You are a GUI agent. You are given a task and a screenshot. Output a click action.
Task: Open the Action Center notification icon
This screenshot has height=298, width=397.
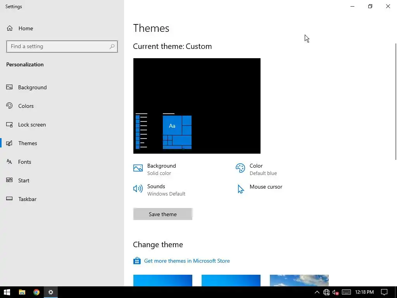(384, 292)
